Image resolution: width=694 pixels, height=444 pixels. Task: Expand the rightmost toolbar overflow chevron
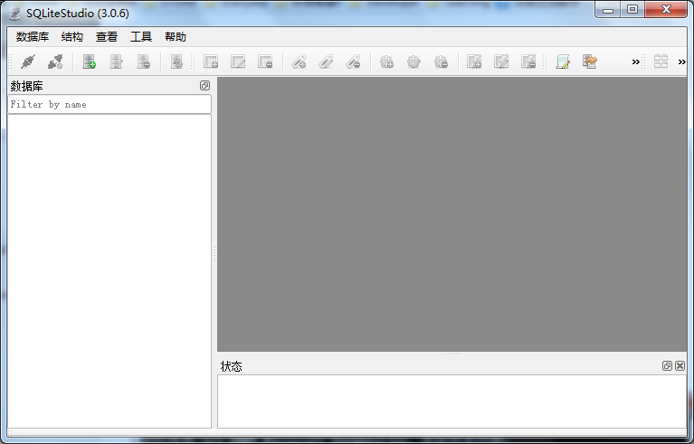point(681,61)
